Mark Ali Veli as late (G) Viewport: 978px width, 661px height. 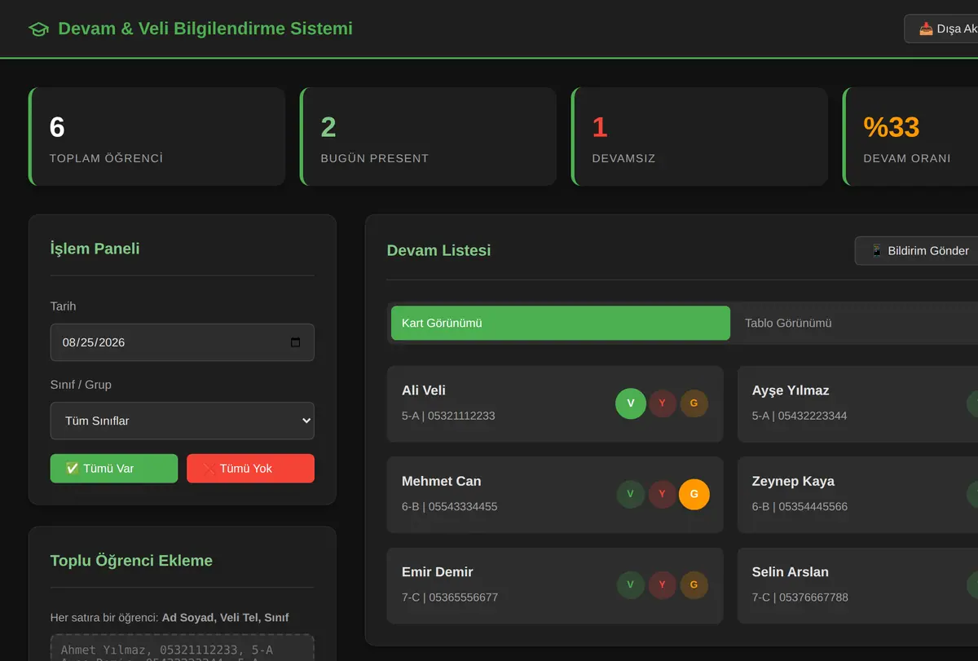click(x=694, y=403)
